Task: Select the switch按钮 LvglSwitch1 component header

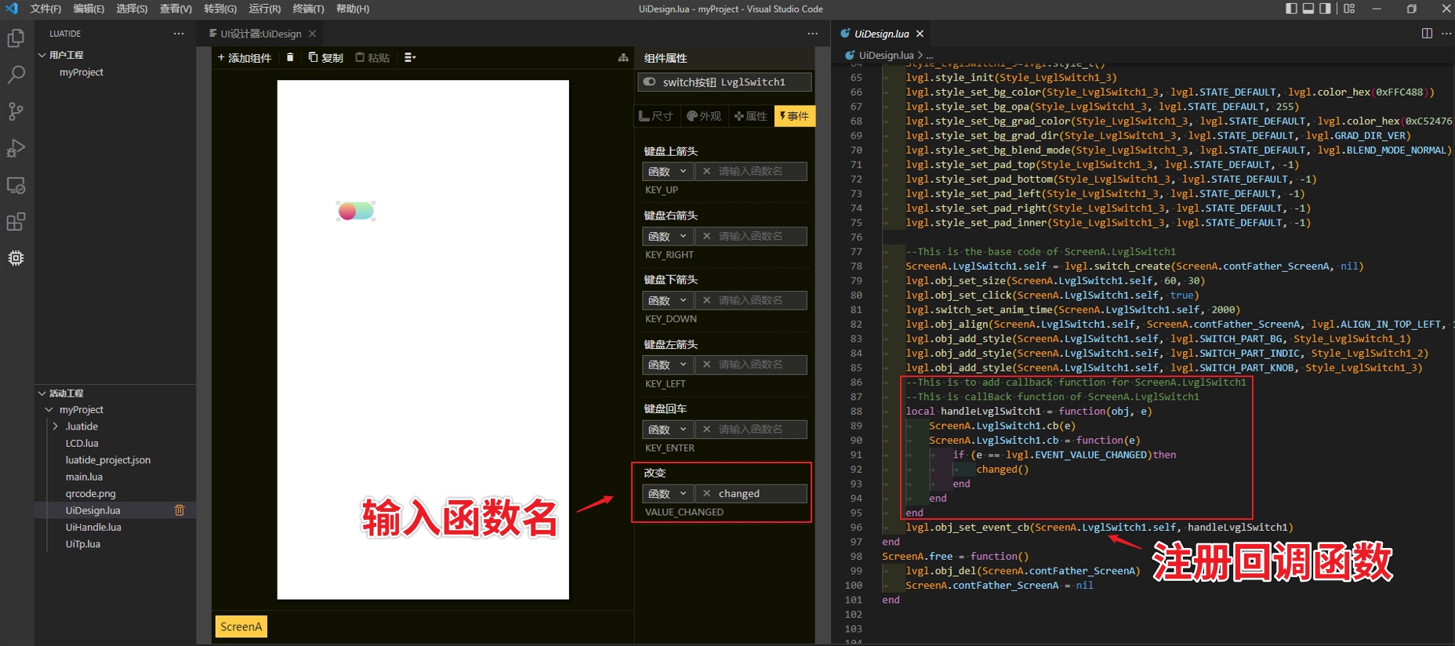Action: (724, 82)
